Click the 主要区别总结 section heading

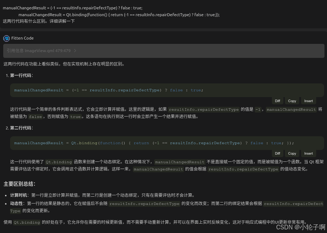tap(19, 184)
